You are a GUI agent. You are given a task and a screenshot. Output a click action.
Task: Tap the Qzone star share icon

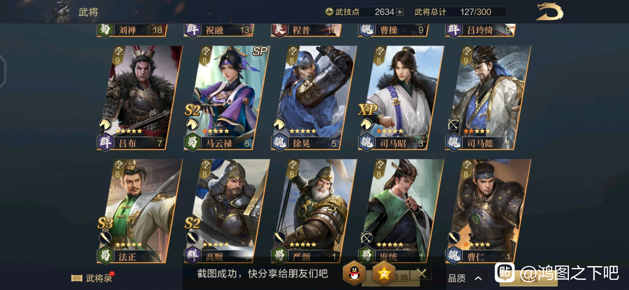point(384,273)
